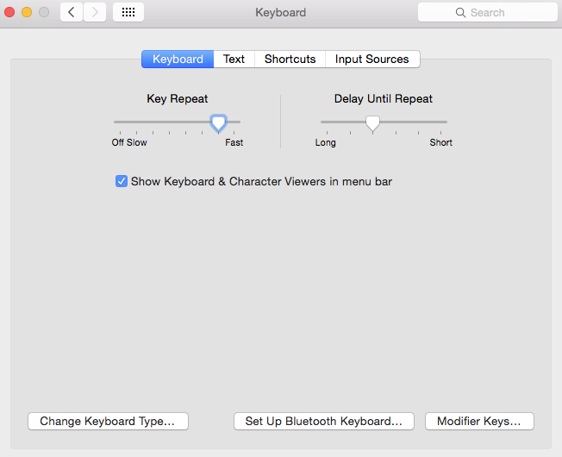This screenshot has width=562, height=457.
Task: Click the back navigation arrow
Action: tap(72, 12)
